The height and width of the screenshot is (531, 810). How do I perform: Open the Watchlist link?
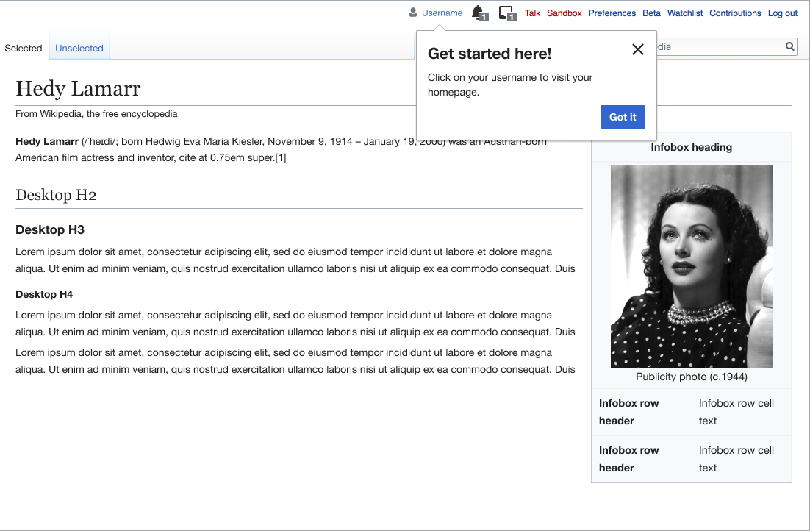point(685,13)
